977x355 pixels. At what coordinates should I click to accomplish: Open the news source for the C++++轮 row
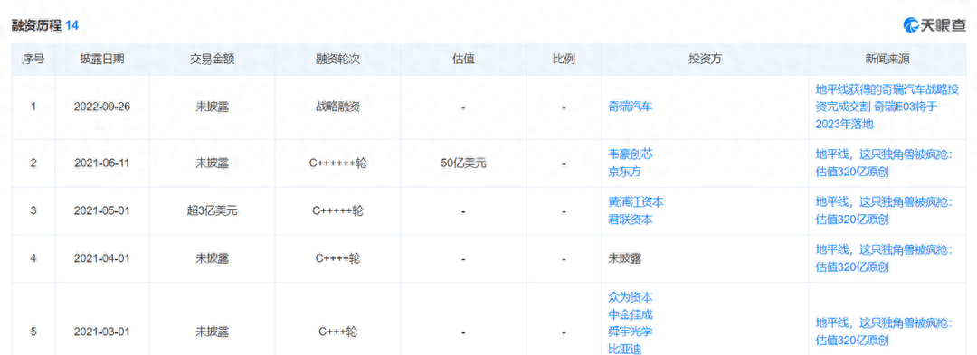884,258
